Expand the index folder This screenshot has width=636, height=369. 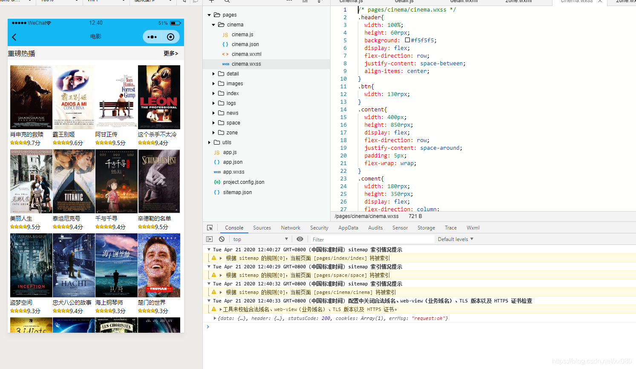(x=213, y=93)
